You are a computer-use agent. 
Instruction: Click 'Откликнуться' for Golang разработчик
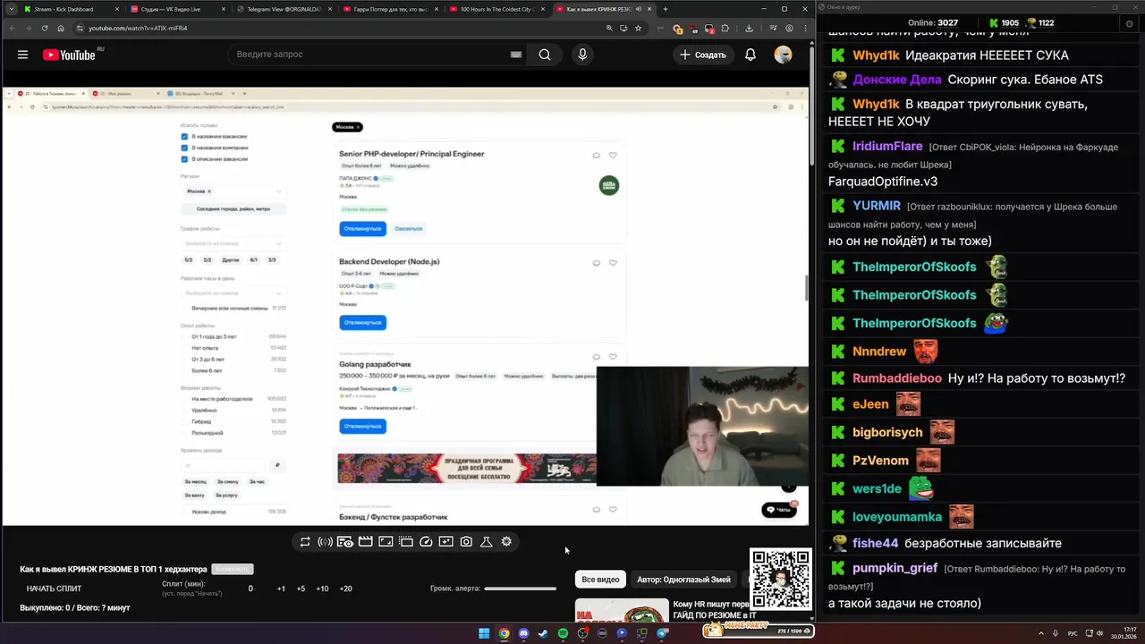coord(362,426)
